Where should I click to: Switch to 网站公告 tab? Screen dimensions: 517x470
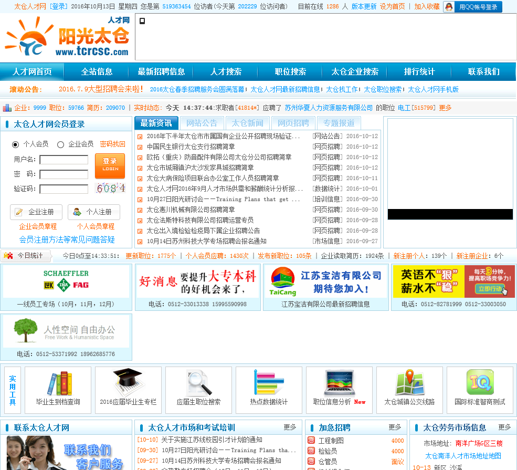tap(202, 123)
